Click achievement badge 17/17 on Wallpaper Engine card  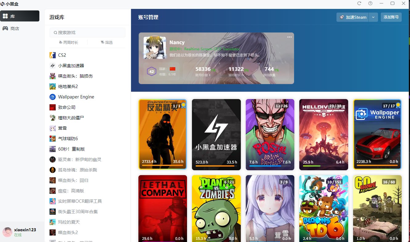click(x=391, y=106)
